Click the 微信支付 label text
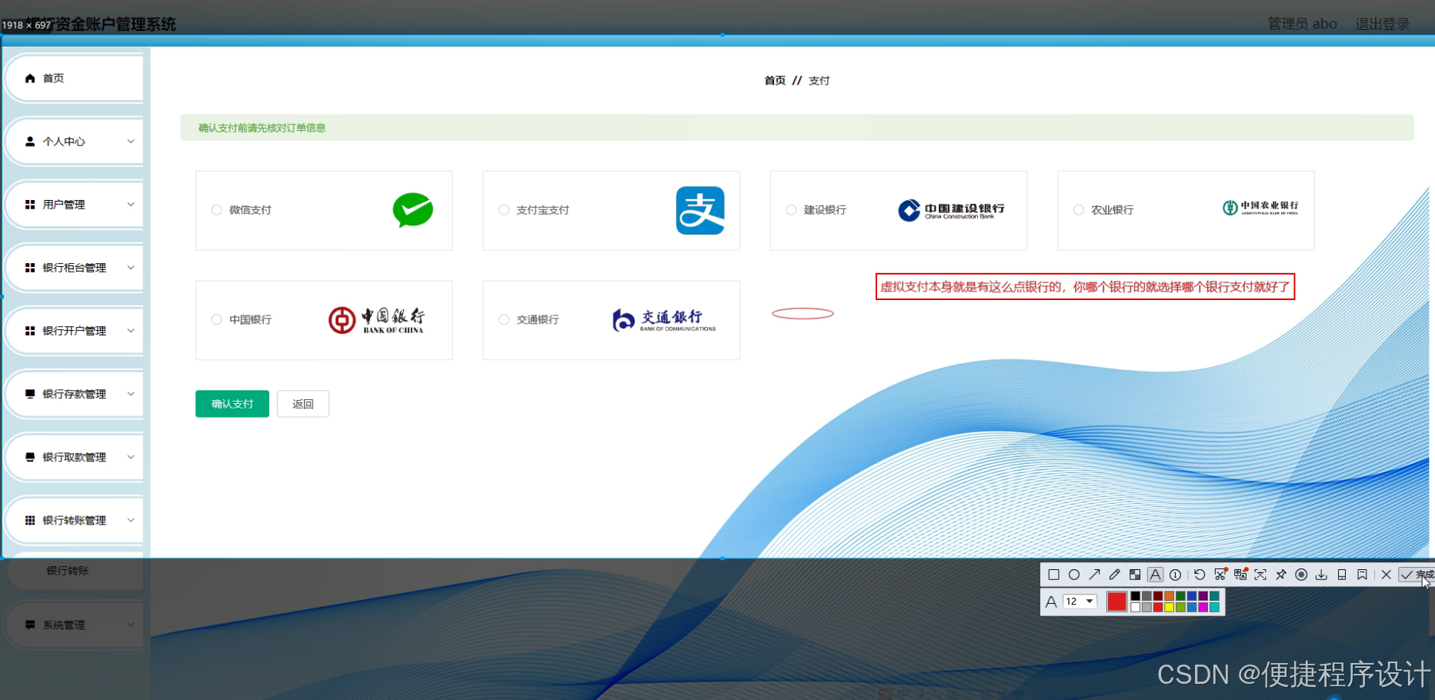Image resolution: width=1435 pixels, height=700 pixels. pyautogui.click(x=250, y=210)
